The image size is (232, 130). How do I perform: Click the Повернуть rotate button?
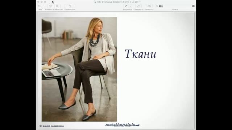[x=138, y=6]
